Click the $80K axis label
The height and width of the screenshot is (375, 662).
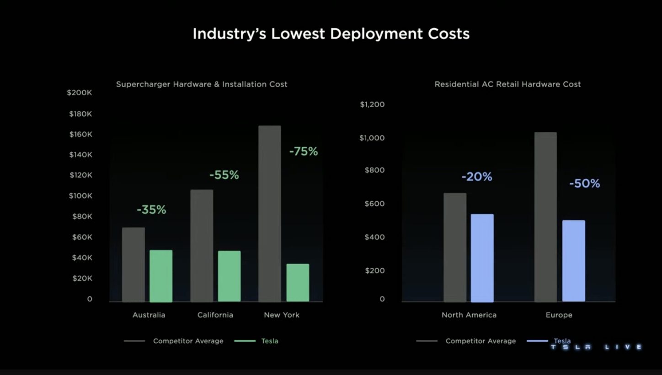click(x=82, y=216)
